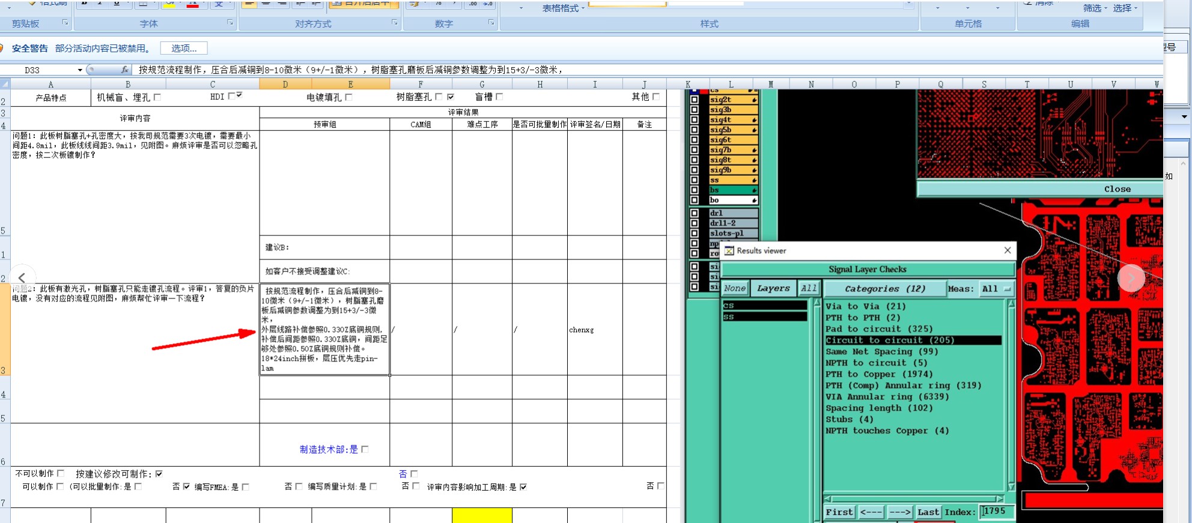This screenshot has height=523, width=1192.
Task: Select 'Circuit to circuit (205)' category
Action: [913, 340]
